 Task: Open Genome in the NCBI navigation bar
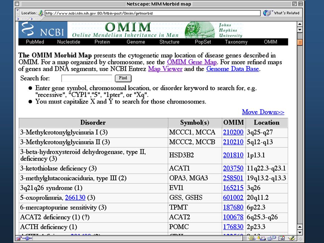(x=136, y=42)
